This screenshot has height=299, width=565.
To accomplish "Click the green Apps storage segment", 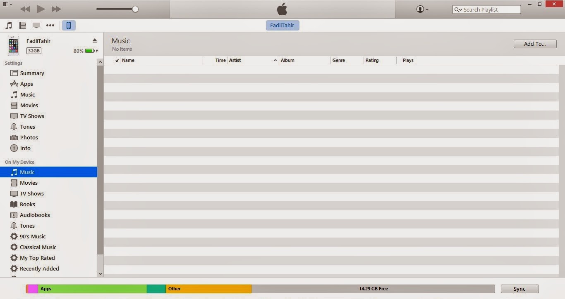I will 92,289.
